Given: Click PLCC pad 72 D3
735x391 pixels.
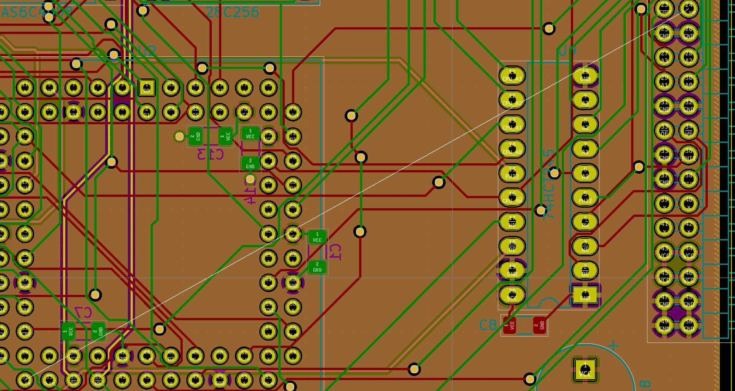Looking at the screenshot, I should [292, 136].
